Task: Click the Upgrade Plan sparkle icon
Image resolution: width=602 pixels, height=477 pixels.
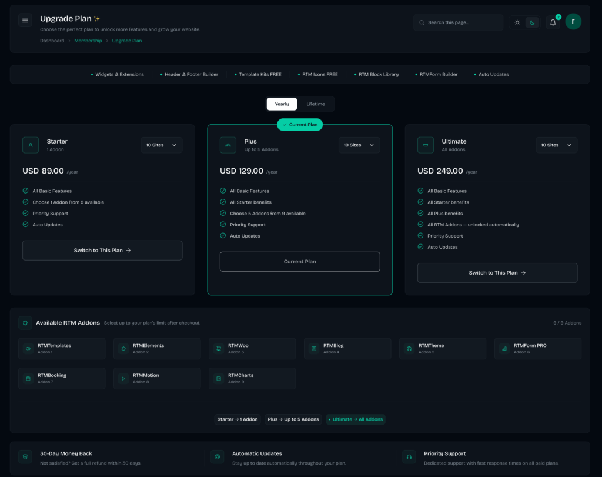Action: tap(97, 19)
